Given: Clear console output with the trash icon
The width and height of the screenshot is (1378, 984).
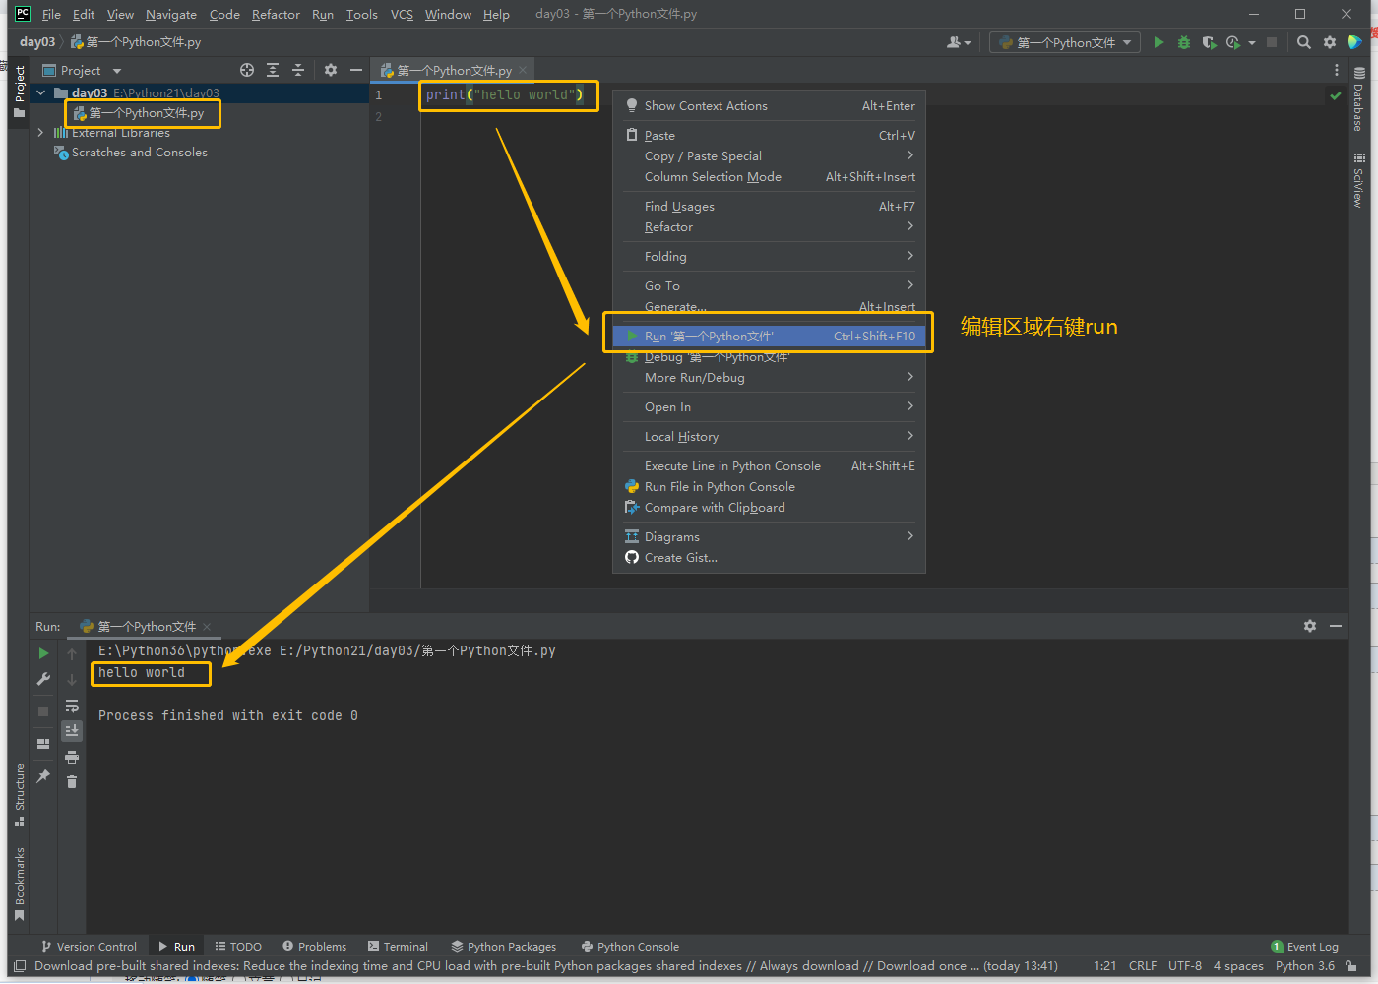Looking at the screenshot, I should pyautogui.click(x=72, y=782).
